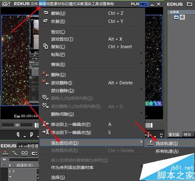This screenshot has width=195, height=181.
Task: Click the starfield preview image
Action: [15, 60]
